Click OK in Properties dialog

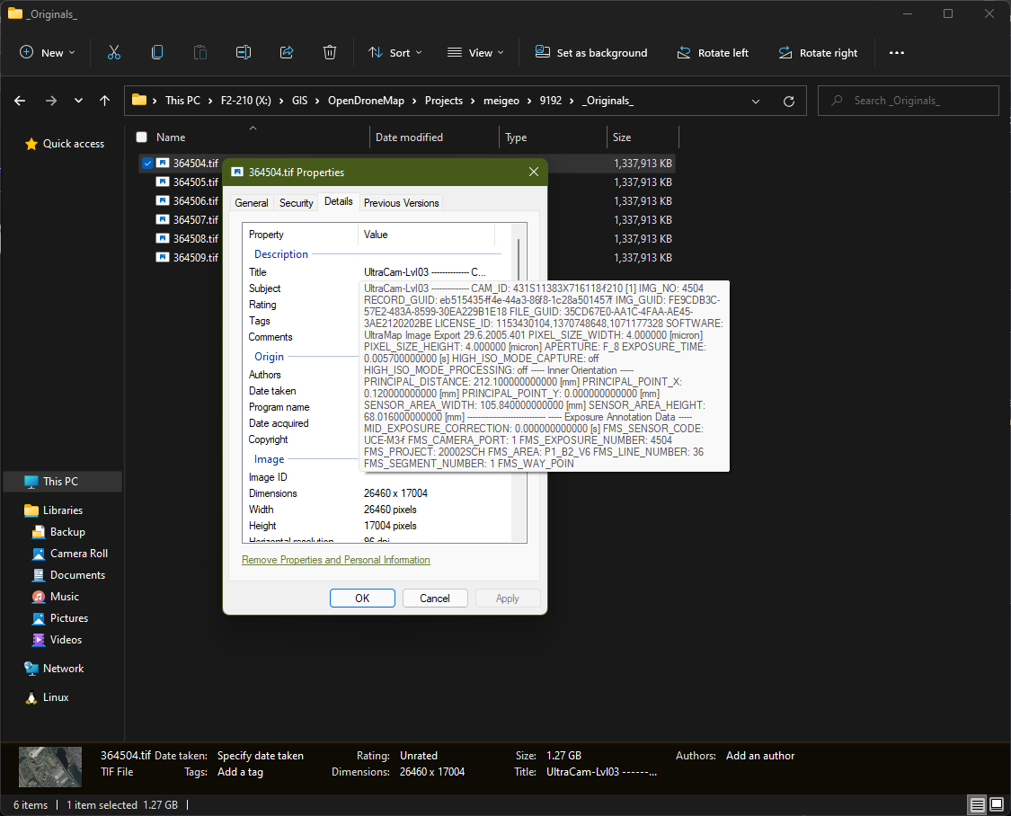362,599
